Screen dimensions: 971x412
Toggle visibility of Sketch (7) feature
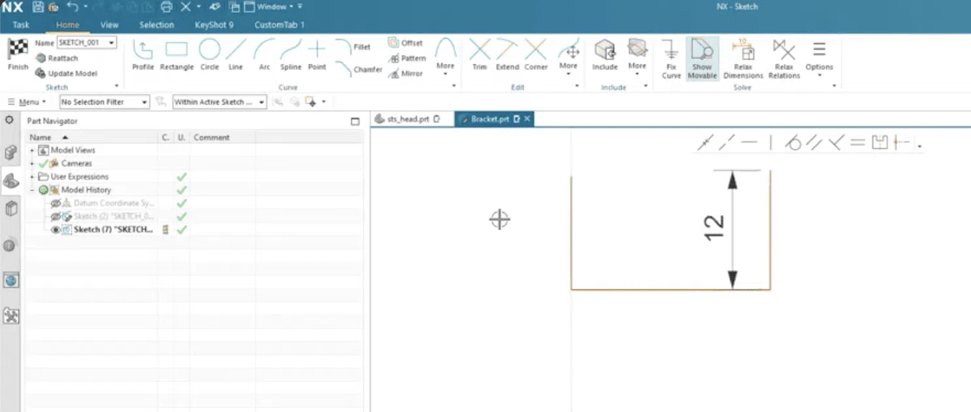(x=56, y=230)
